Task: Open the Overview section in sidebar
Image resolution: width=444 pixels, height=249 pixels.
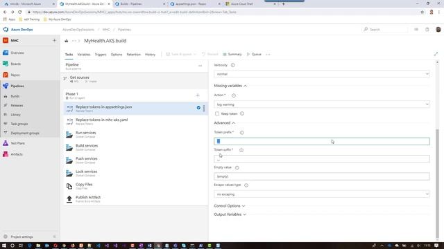Action: point(17,53)
